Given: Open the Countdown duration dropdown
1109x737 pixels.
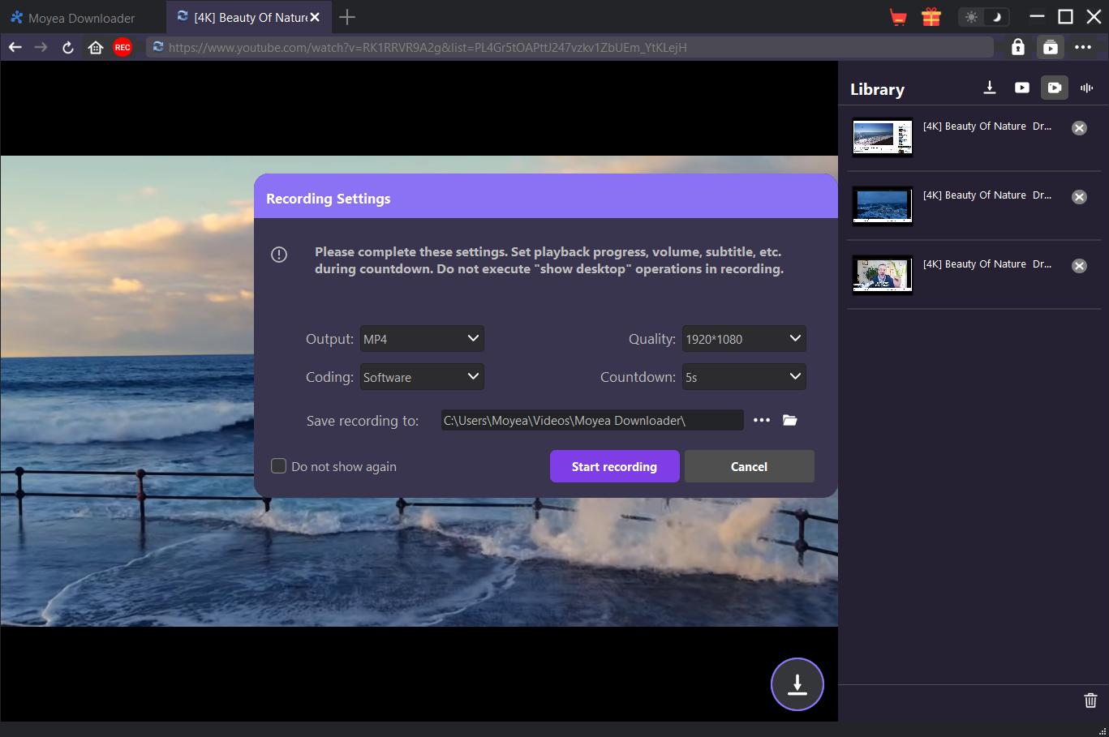Looking at the screenshot, I should coord(743,376).
